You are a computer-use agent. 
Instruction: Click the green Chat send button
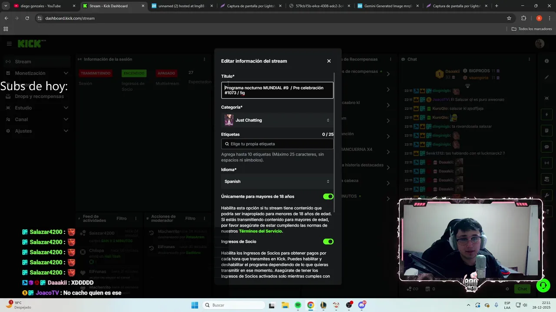pos(522,289)
